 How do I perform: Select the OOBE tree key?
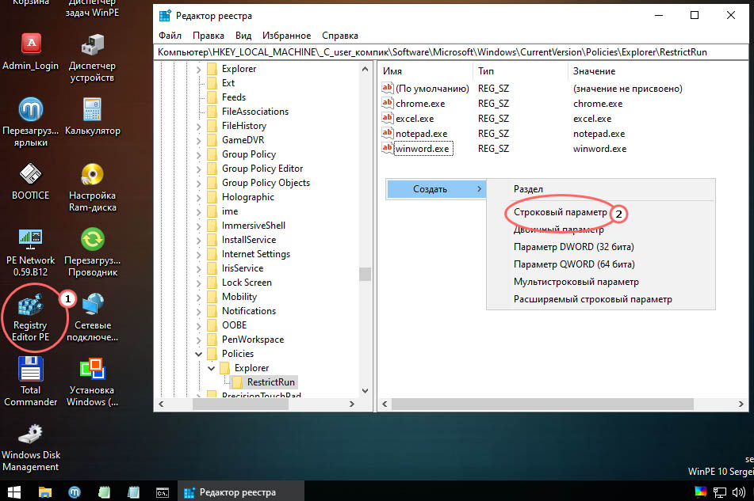(x=234, y=325)
